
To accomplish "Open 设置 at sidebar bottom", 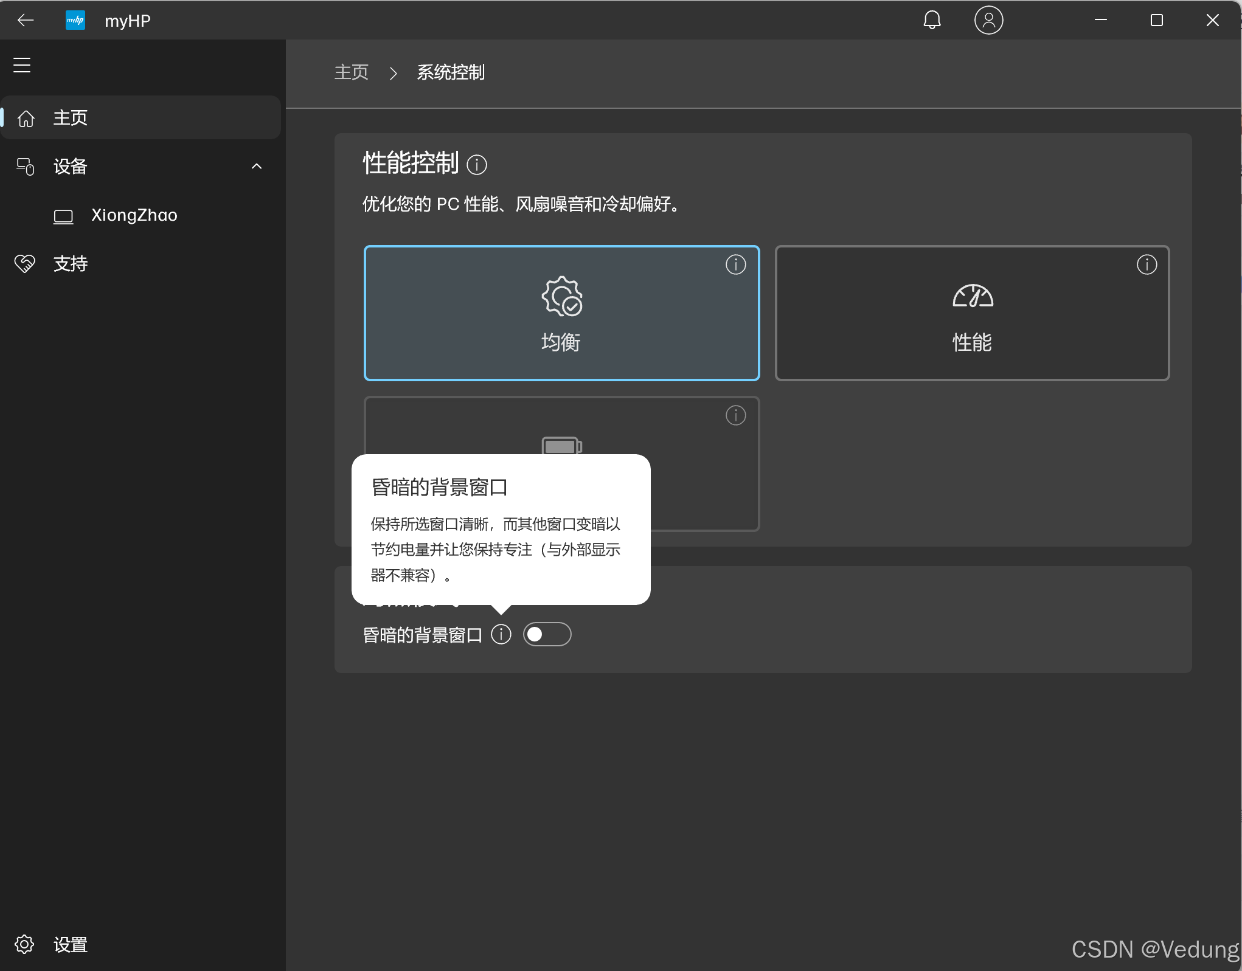I will [71, 944].
